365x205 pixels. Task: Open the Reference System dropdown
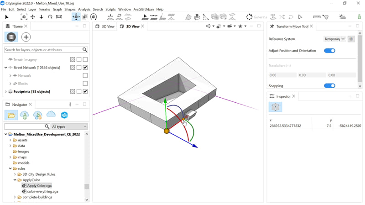coord(334,39)
